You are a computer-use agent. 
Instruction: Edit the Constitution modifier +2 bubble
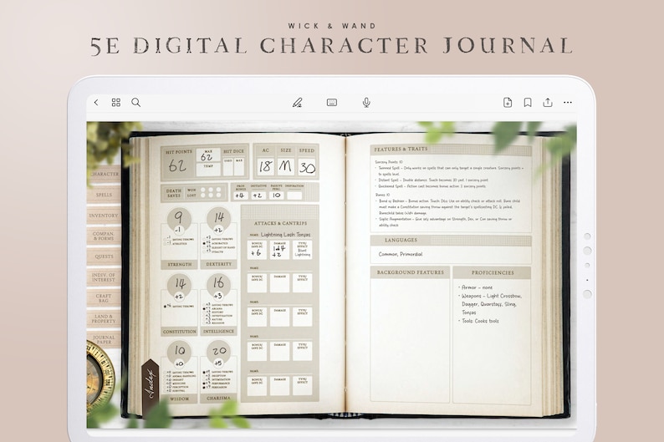tap(179, 297)
